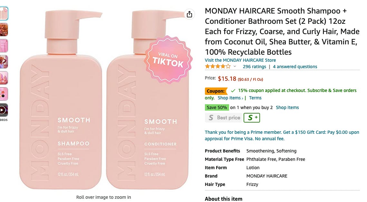Click coupon Shop items link with chevron

pyautogui.click(x=230, y=98)
